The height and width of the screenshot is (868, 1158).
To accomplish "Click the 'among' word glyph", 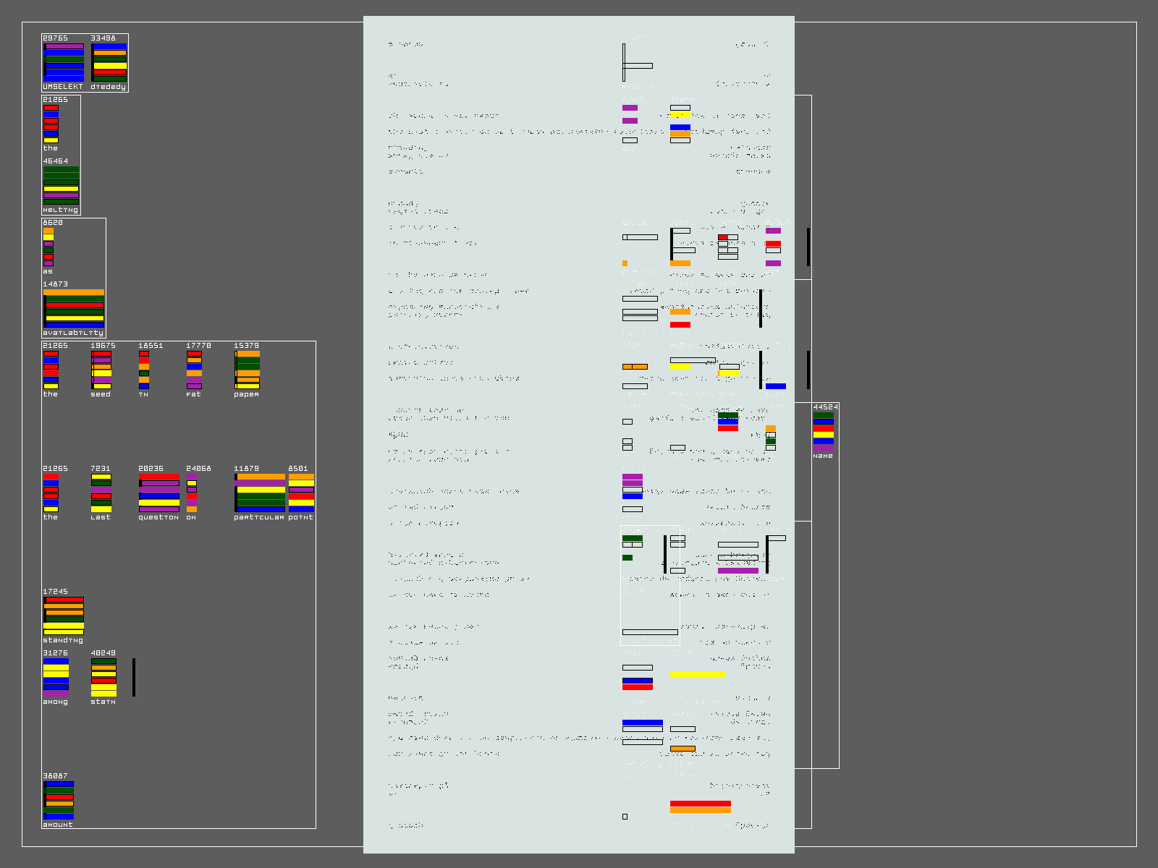I will 56,677.
